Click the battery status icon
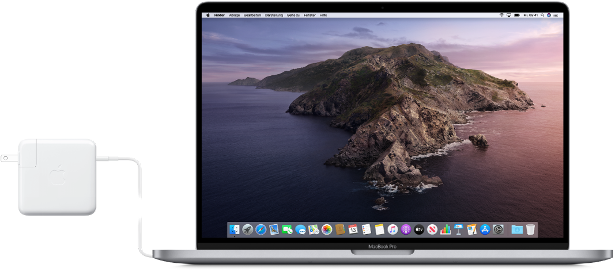Image resolution: width=615 pixels, height=272 pixels. point(517,15)
